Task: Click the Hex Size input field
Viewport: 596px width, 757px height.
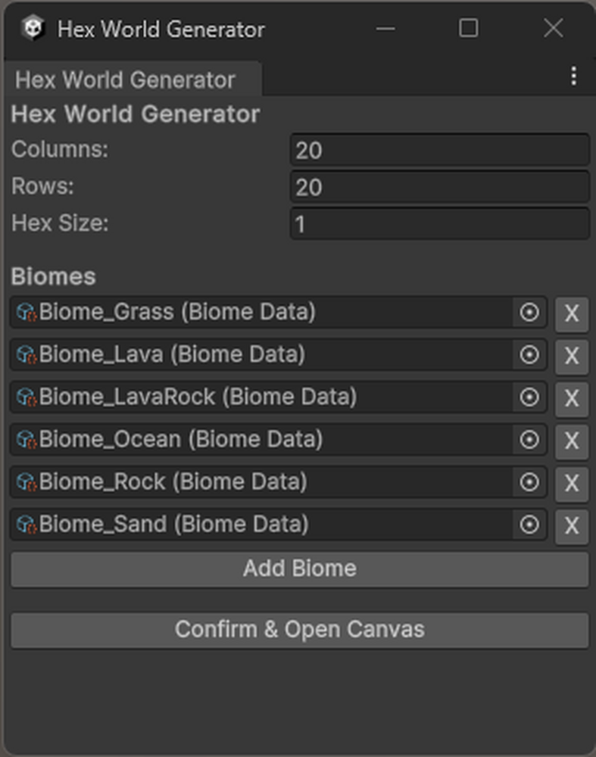Action: coord(439,223)
